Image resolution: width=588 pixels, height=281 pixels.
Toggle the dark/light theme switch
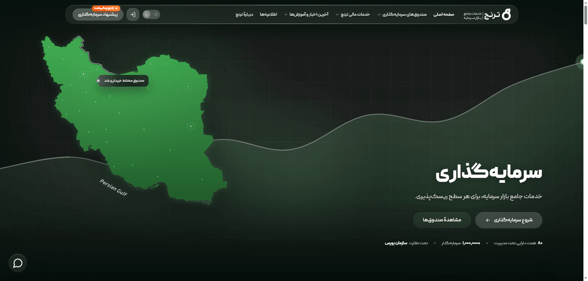click(151, 15)
